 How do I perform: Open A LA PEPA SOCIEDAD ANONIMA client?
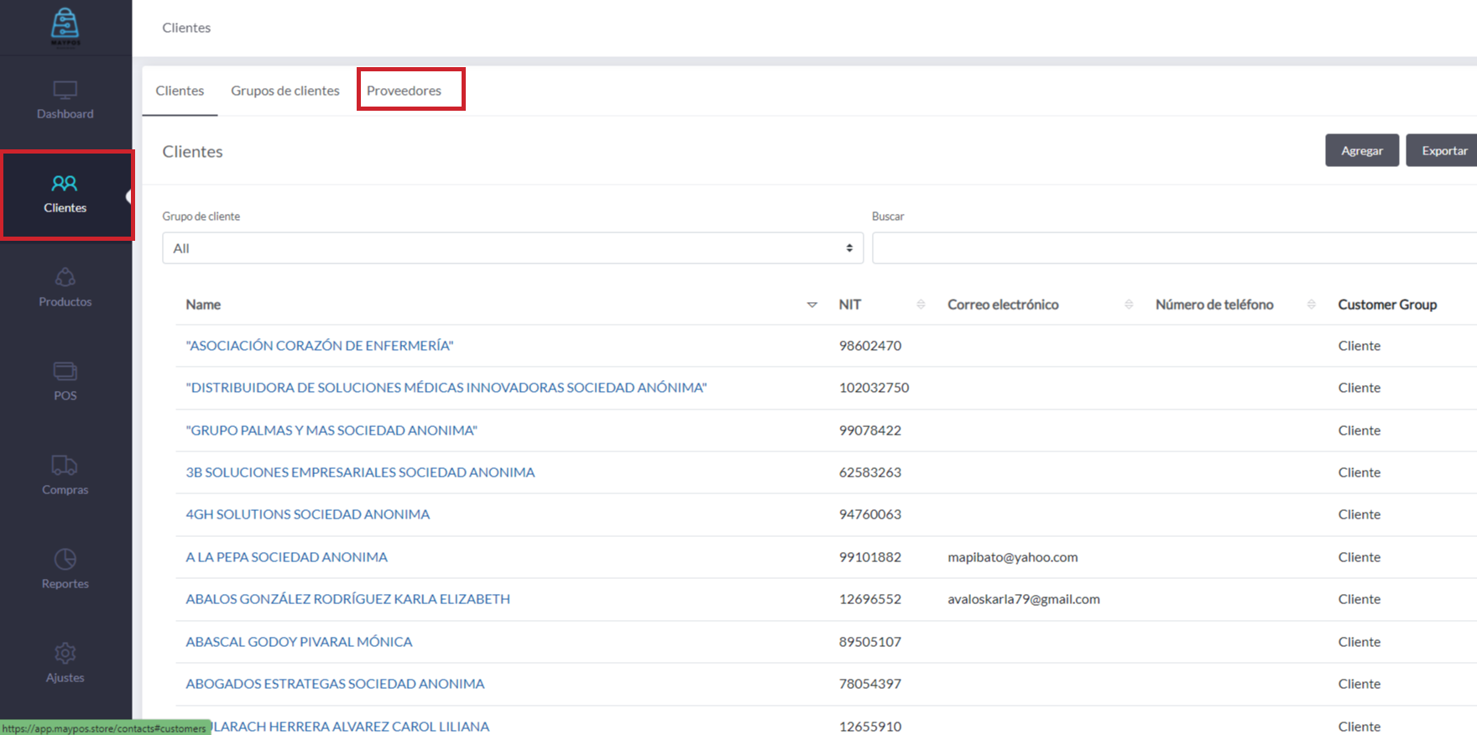[286, 557]
